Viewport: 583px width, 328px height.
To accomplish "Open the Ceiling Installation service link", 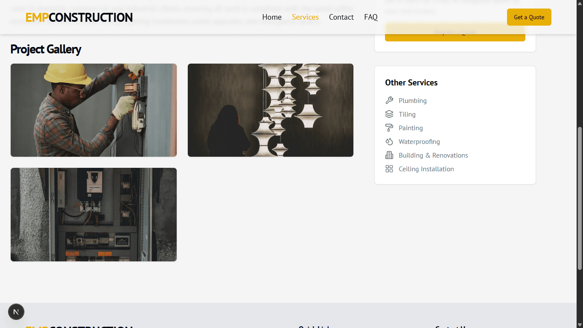I will (426, 169).
